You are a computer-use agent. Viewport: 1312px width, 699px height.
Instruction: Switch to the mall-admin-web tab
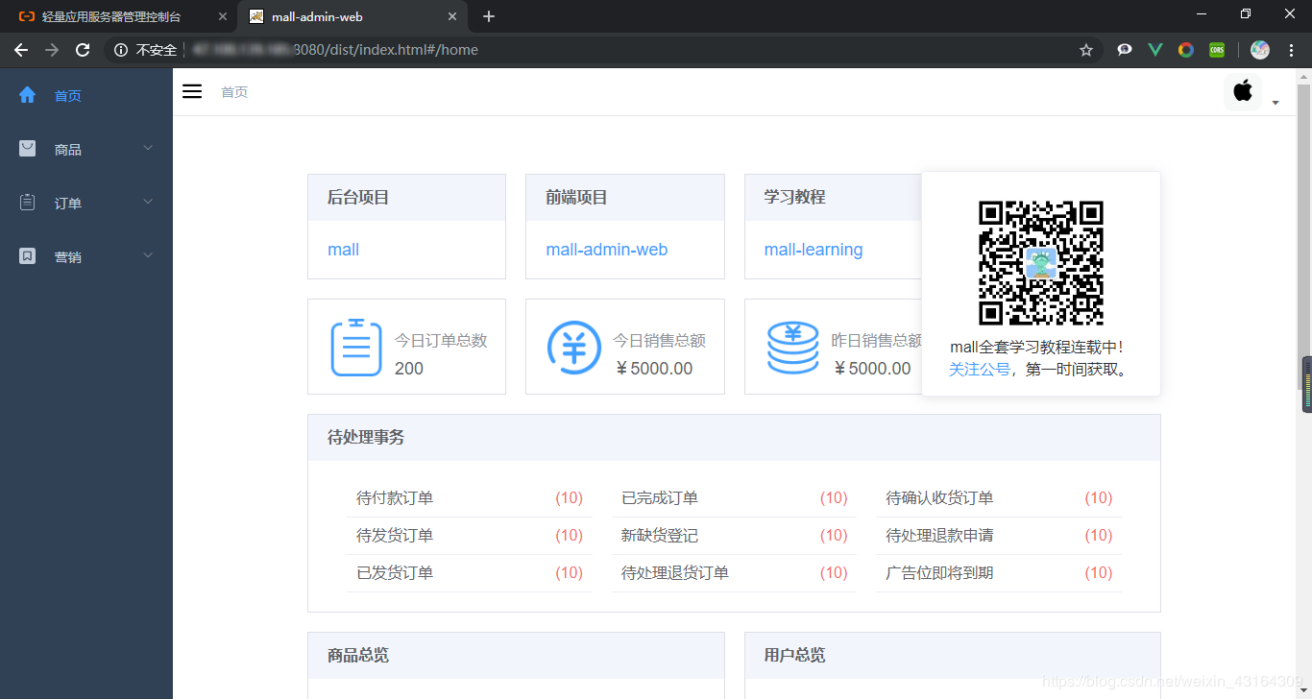pyautogui.click(x=353, y=16)
